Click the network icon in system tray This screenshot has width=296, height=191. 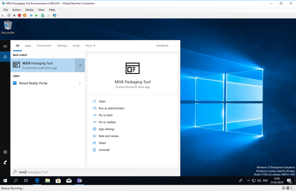click(254, 181)
